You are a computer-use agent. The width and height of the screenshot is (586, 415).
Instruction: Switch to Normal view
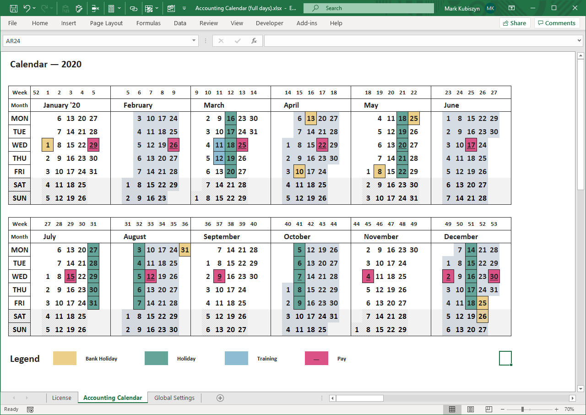click(x=452, y=409)
